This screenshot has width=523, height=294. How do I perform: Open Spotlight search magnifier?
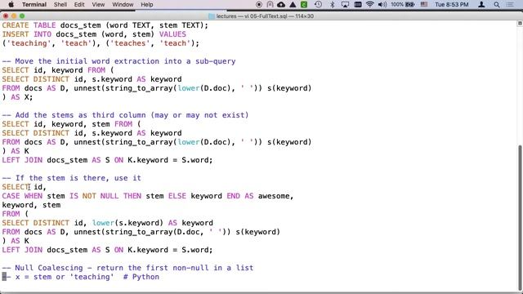click(x=497, y=4)
